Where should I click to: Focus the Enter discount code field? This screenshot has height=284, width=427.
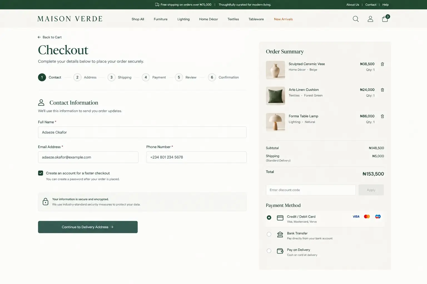coord(311,190)
